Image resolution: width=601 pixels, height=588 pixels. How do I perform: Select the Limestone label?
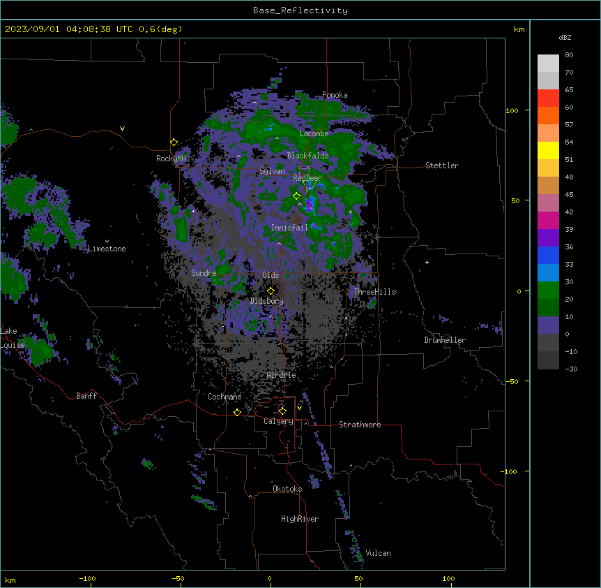tap(107, 249)
